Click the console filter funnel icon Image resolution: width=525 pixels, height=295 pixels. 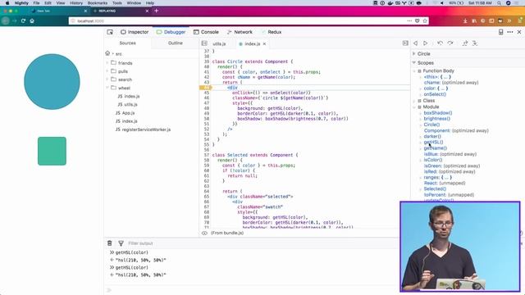[x=121, y=243]
